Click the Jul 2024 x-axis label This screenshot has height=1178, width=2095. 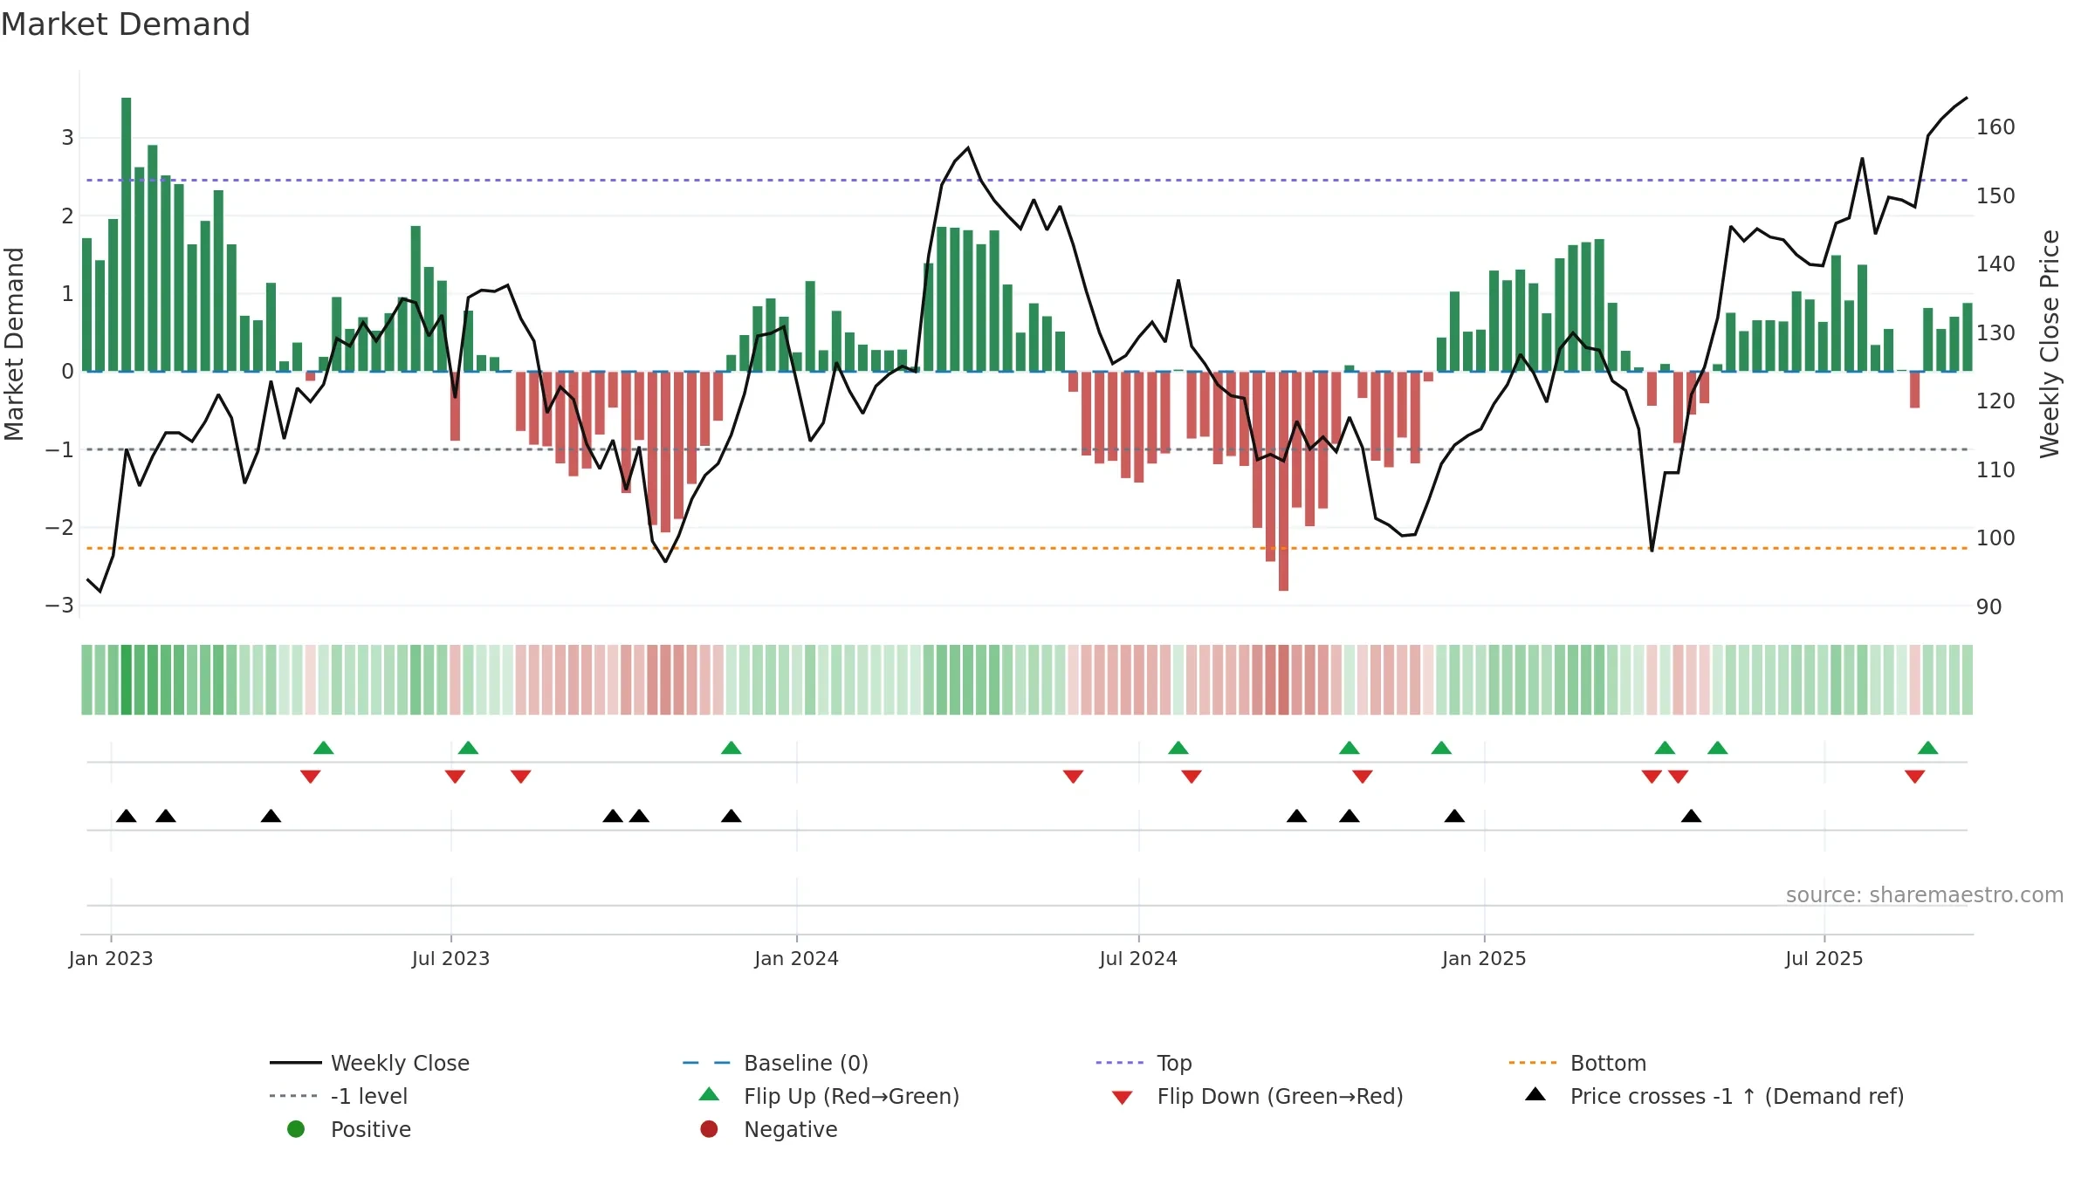pyautogui.click(x=1138, y=959)
